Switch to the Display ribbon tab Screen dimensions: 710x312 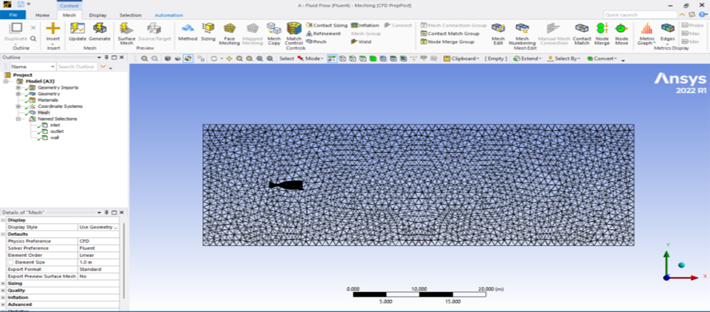tap(98, 15)
